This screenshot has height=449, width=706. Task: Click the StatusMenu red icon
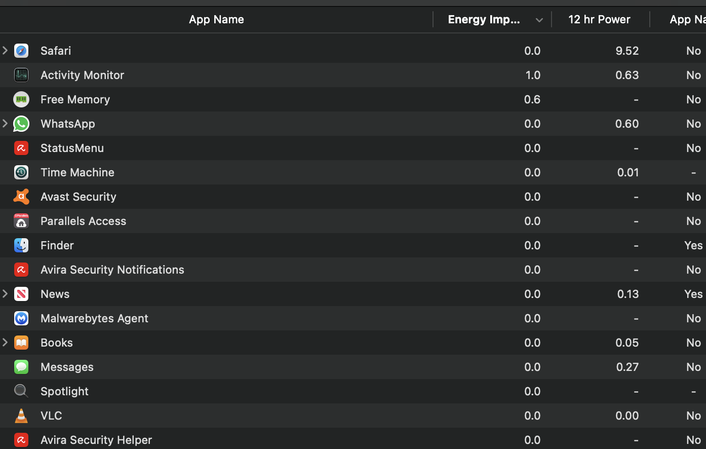point(21,148)
